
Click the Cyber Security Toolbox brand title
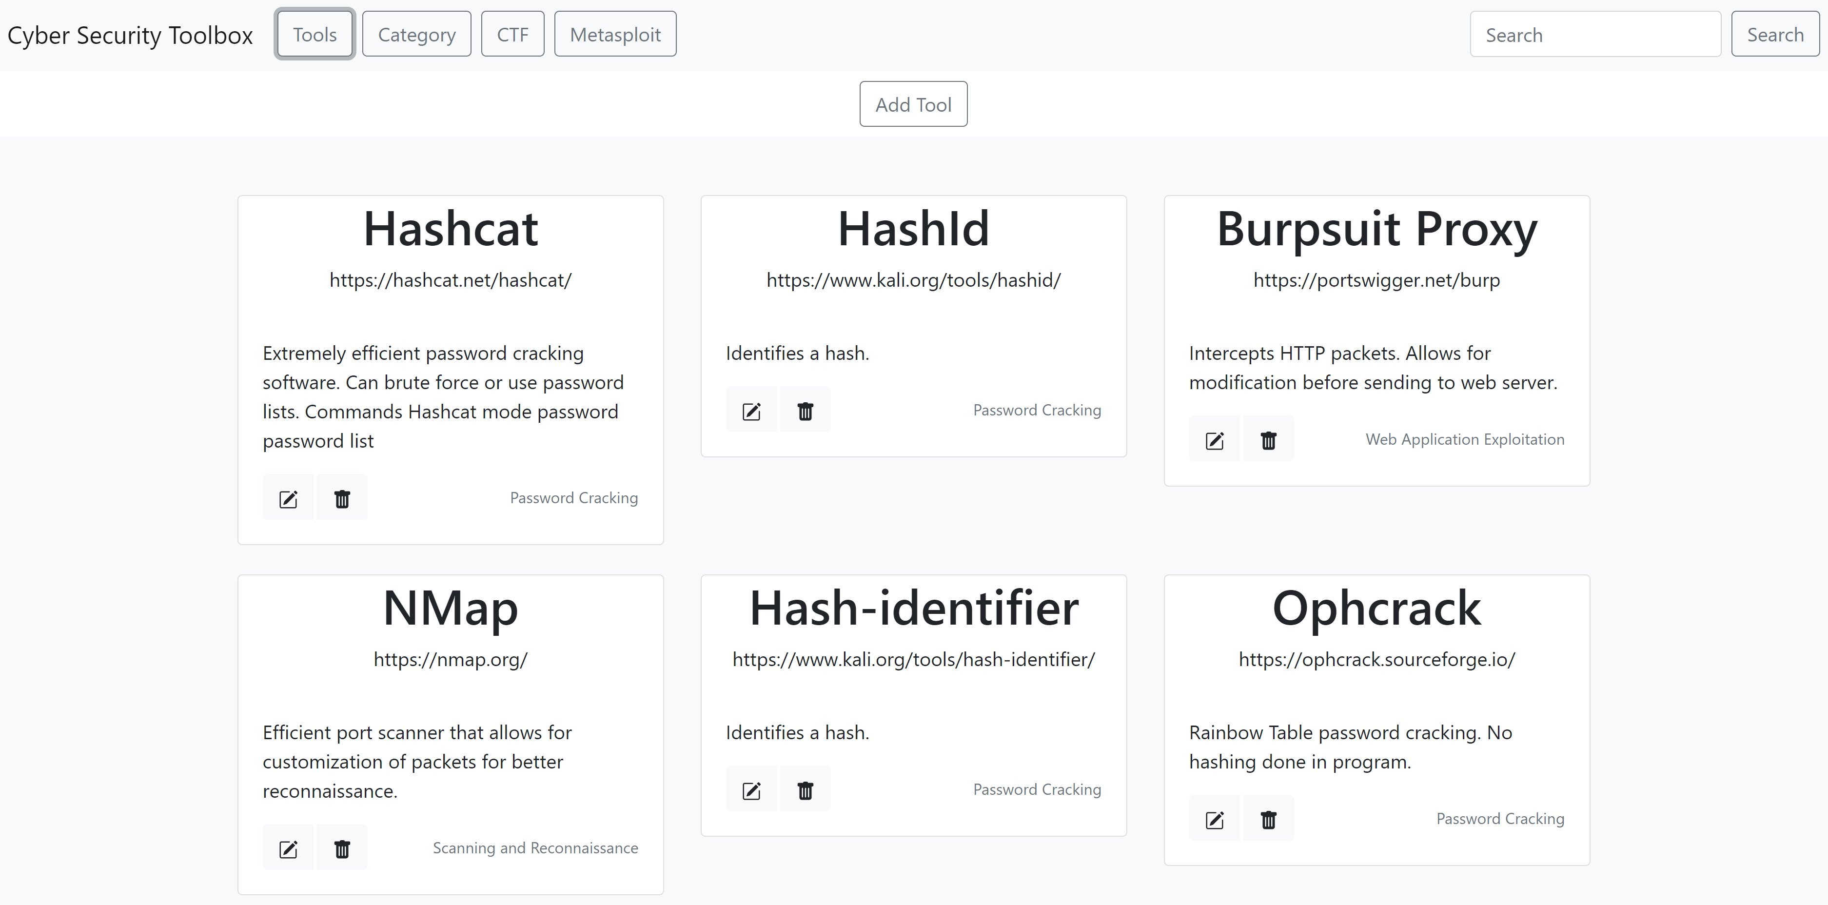point(130,35)
